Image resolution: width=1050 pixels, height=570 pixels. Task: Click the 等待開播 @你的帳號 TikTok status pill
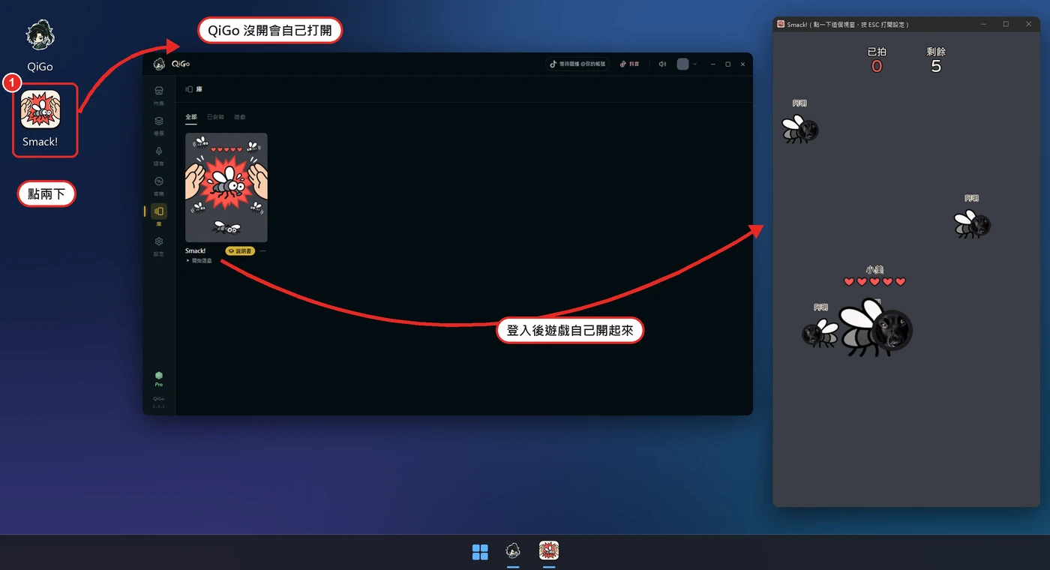pos(577,64)
